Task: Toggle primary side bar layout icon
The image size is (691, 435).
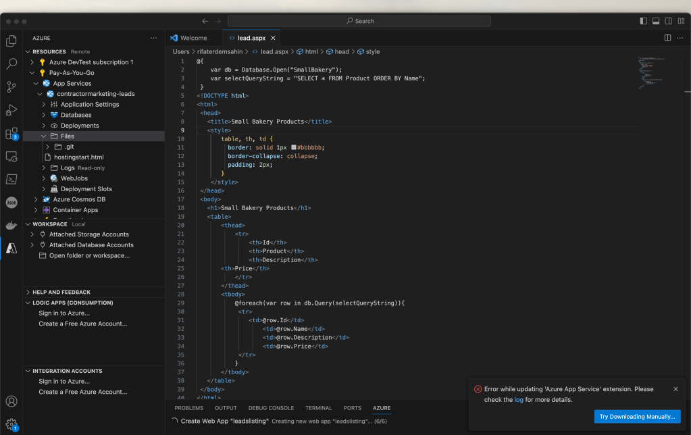Action: 644,21
